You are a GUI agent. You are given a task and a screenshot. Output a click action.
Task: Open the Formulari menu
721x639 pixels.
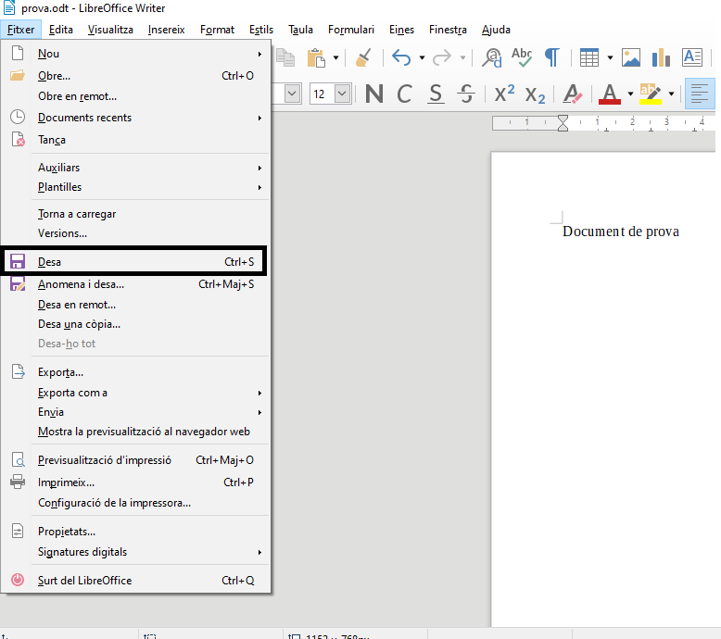[x=351, y=30]
